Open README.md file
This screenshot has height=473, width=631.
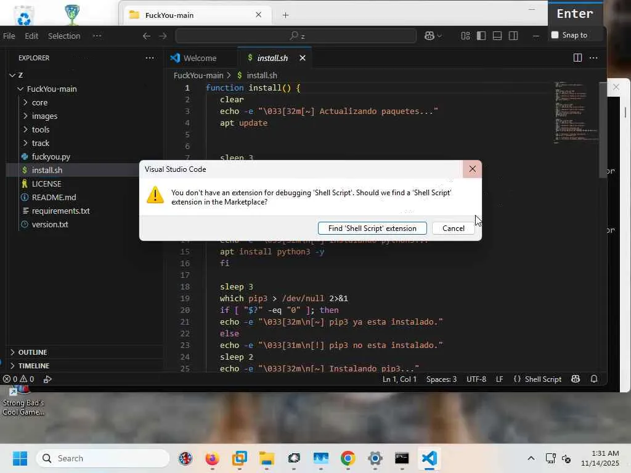[54, 198]
